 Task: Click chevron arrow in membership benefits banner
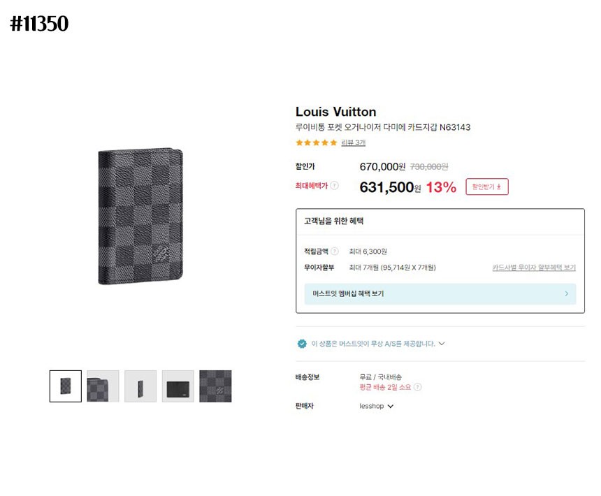pos(567,294)
